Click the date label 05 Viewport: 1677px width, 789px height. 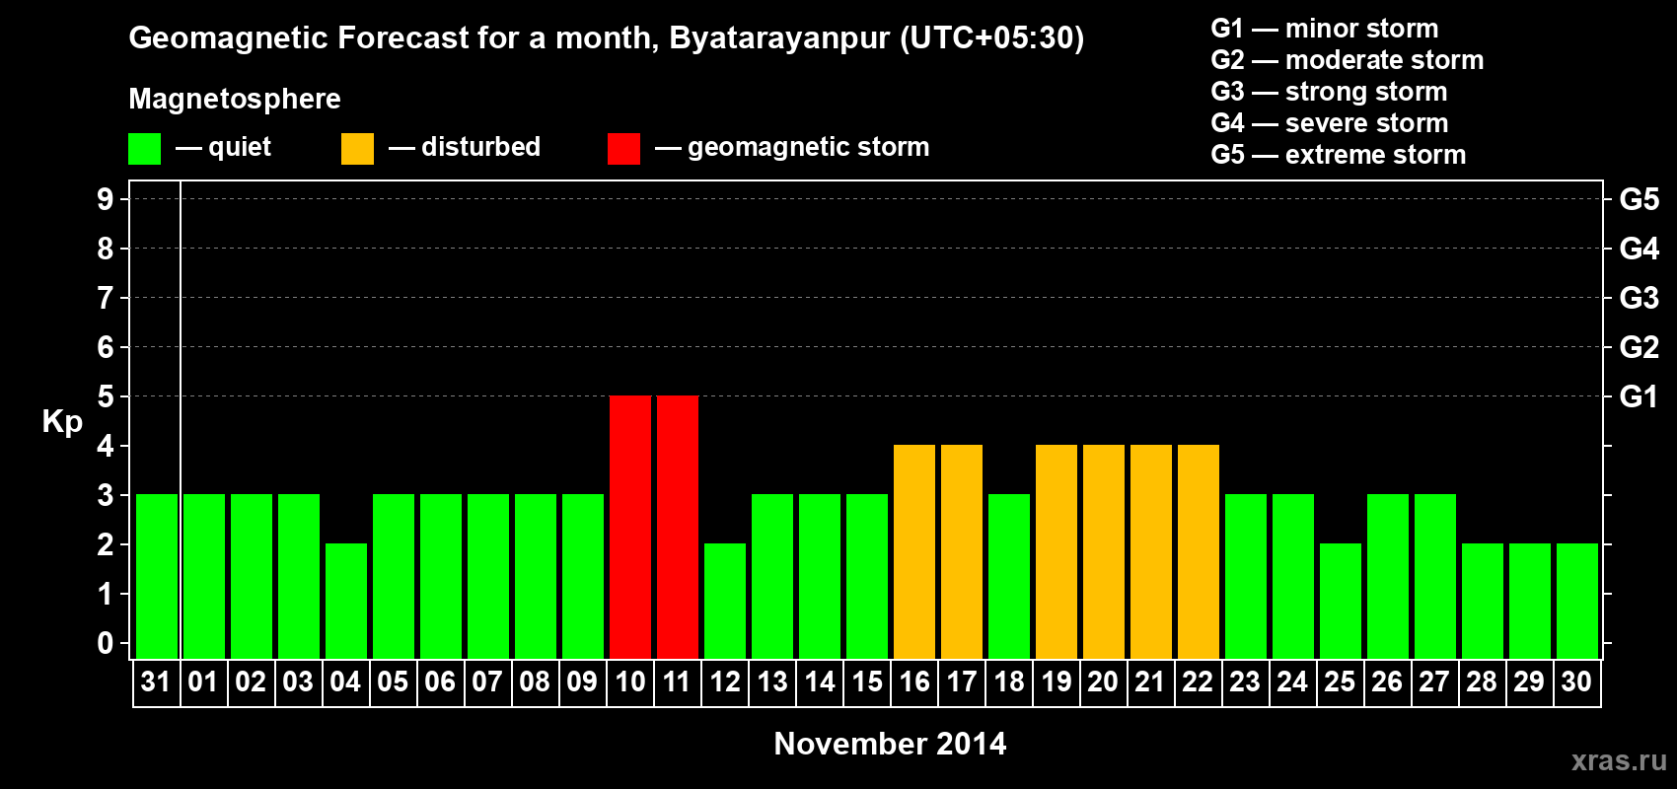[393, 681]
